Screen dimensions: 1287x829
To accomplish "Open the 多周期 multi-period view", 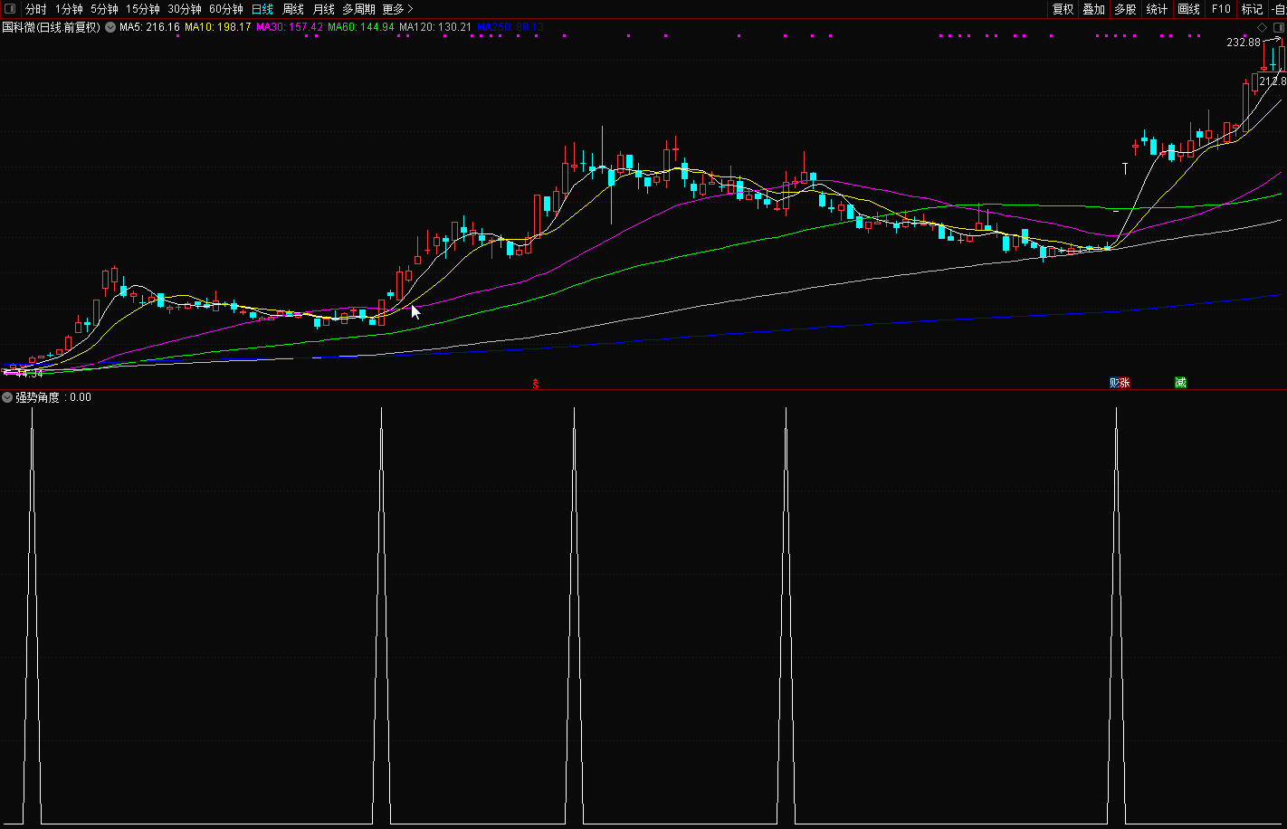I will (358, 9).
